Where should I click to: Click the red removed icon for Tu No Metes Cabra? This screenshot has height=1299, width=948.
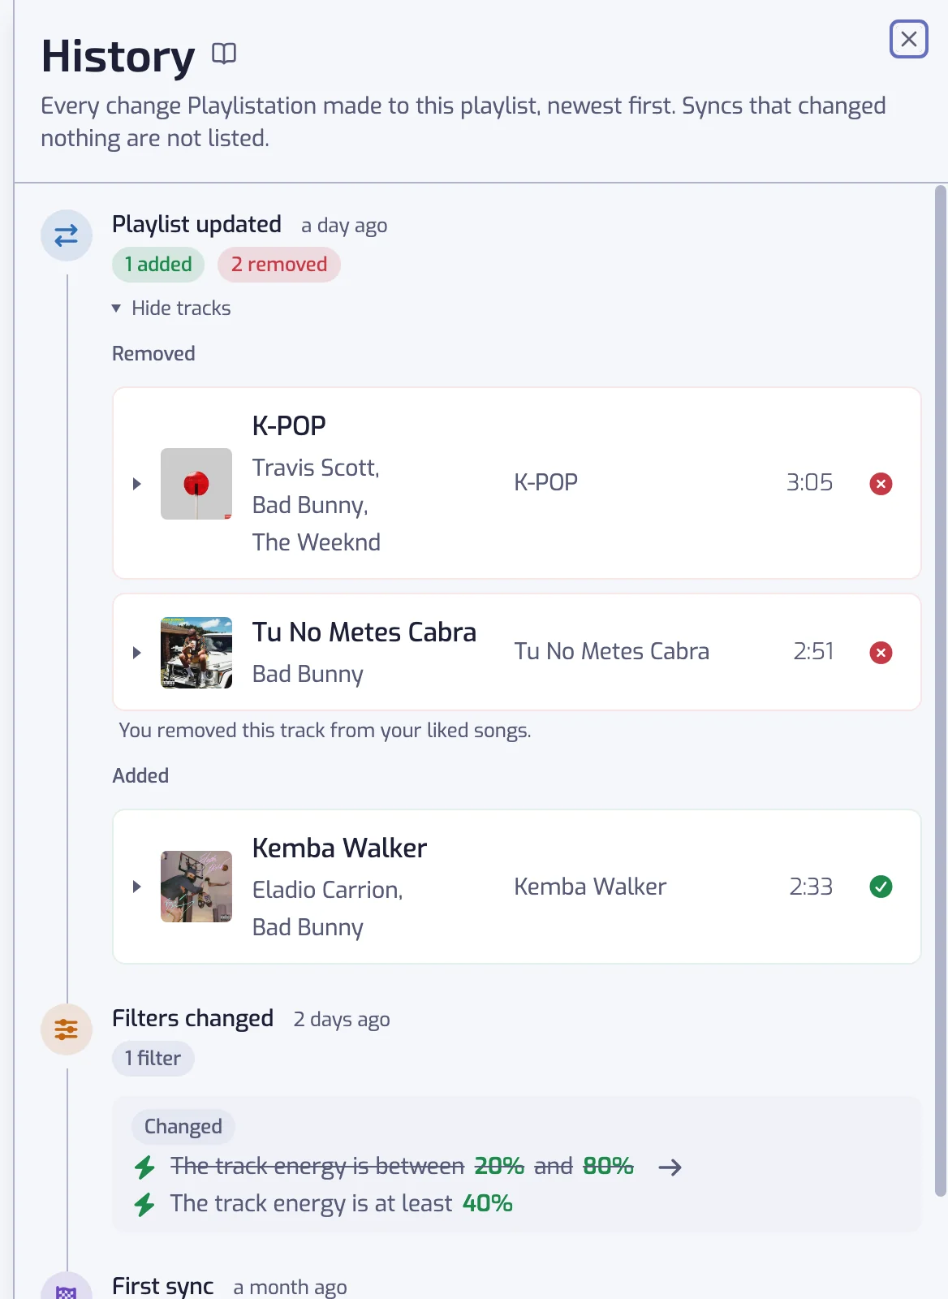881,653
